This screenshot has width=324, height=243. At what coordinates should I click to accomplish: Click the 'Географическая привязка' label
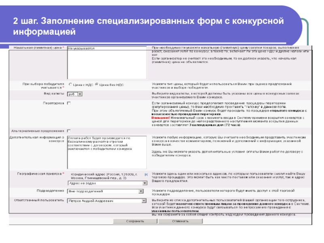39,174
